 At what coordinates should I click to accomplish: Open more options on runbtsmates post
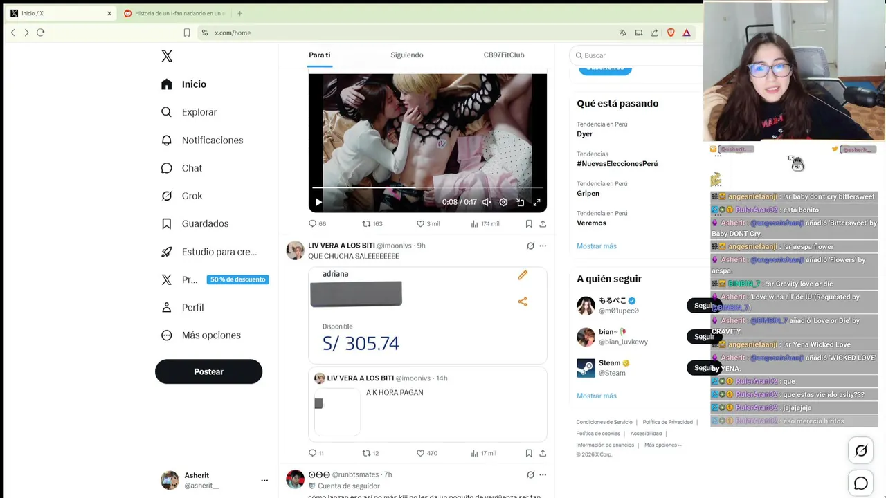click(543, 474)
